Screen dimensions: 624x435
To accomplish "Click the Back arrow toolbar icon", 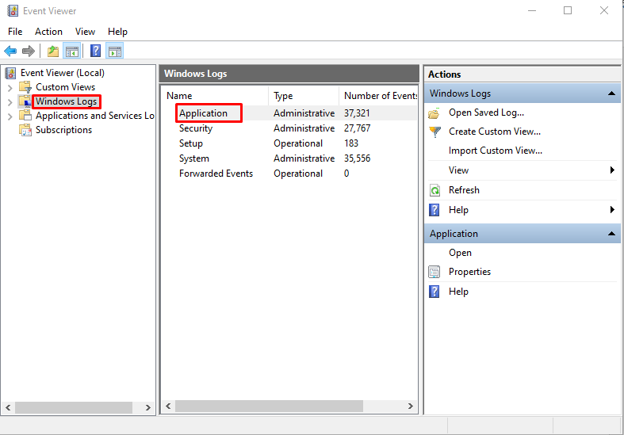I will pyautogui.click(x=10, y=52).
